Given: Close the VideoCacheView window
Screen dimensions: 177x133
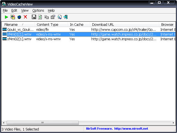Looking at the screenshot, I should [168, 3].
